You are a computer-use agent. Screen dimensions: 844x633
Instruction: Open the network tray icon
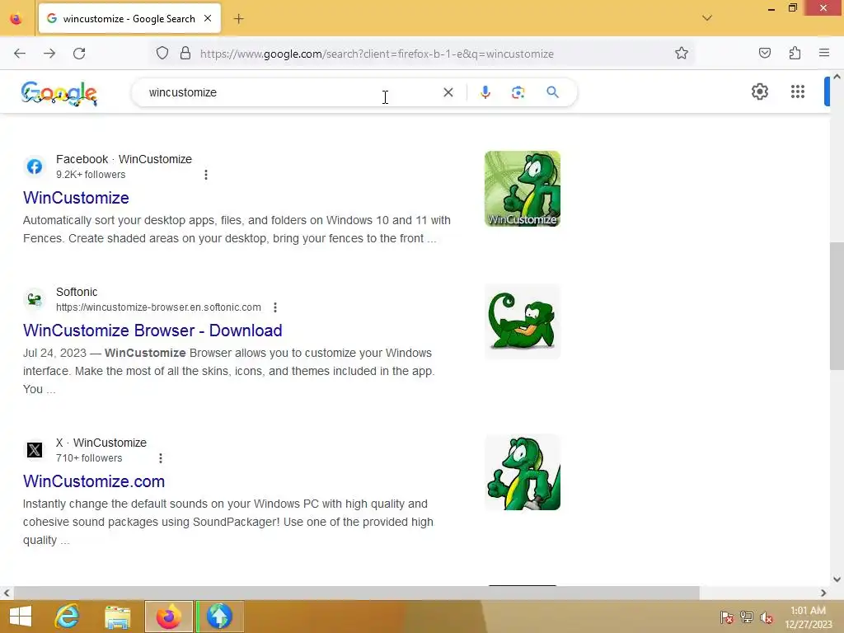point(747,617)
